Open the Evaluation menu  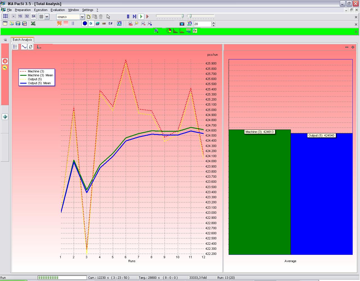coord(58,10)
